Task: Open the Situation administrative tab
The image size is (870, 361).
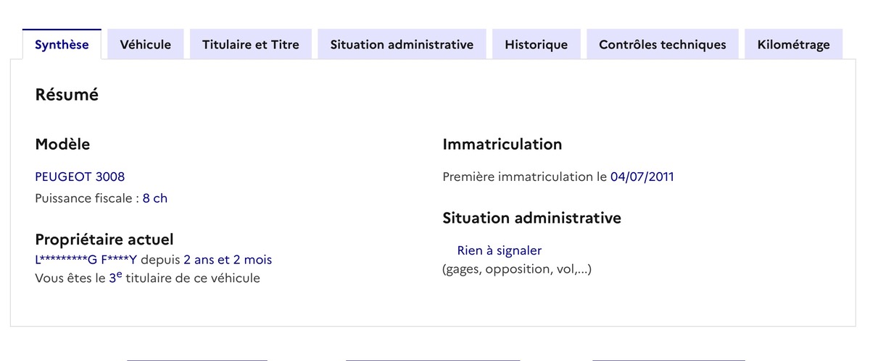Action: tap(402, 45)
